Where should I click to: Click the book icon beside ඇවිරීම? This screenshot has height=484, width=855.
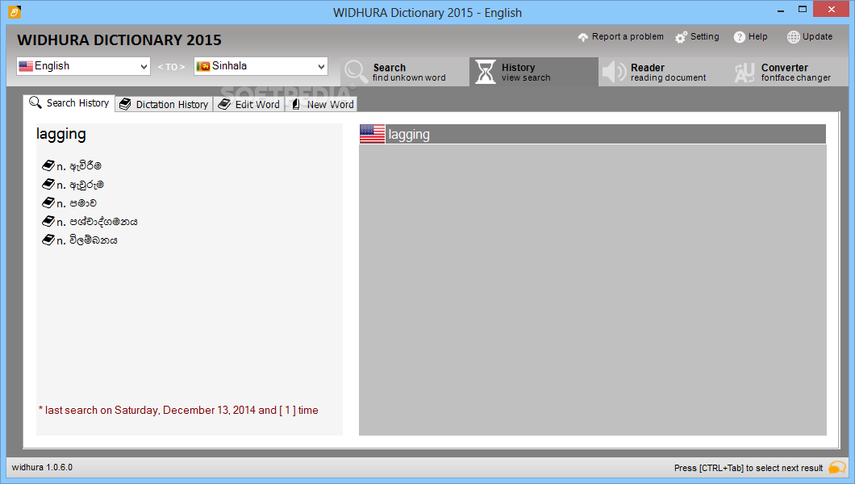click(x=48, y=165)
